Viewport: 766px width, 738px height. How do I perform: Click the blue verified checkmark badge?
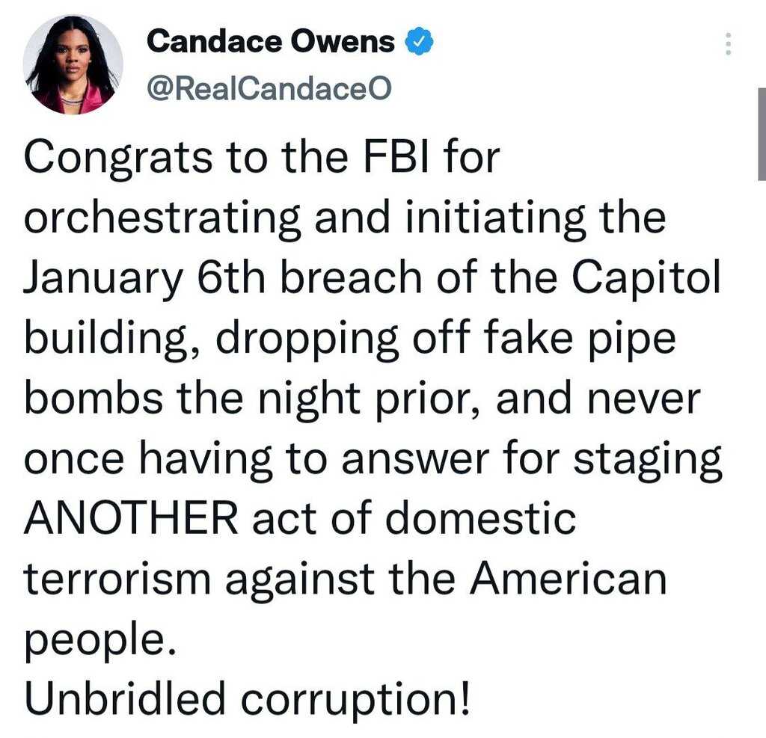click(419, 42)
